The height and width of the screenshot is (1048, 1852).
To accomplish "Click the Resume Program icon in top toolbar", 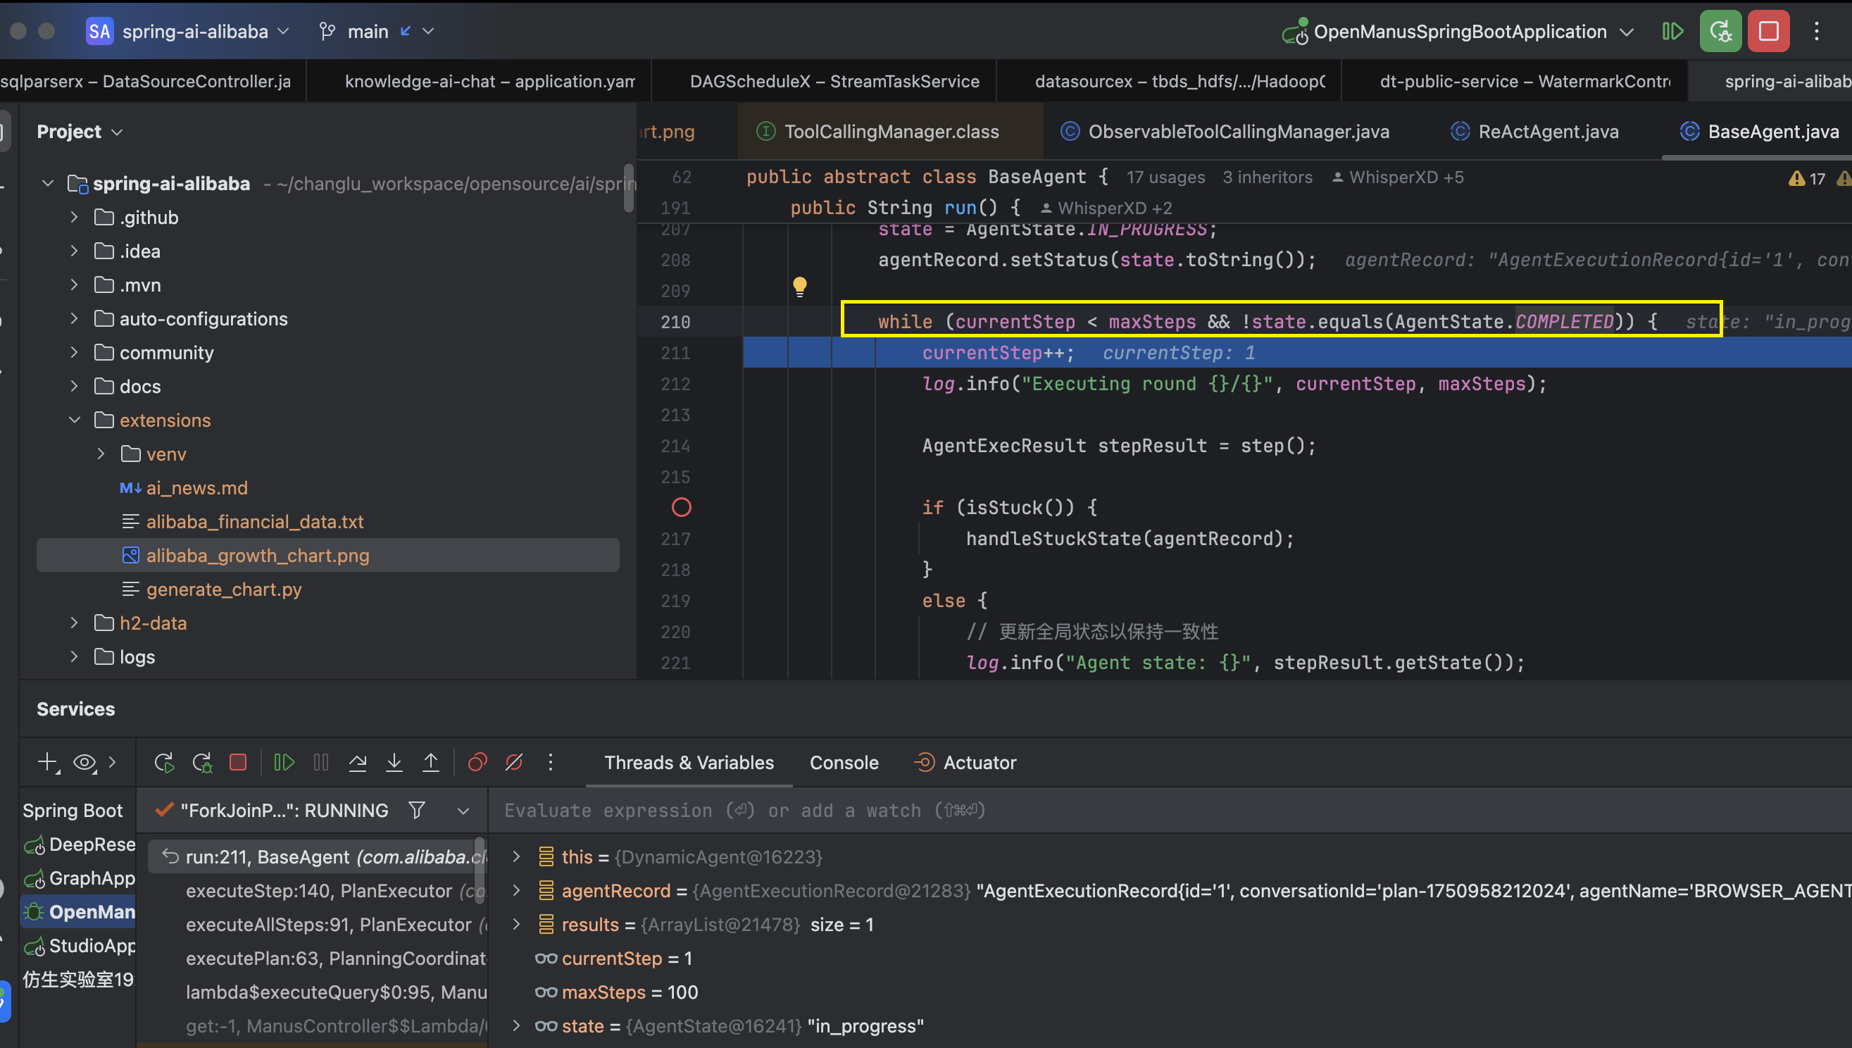I will (1672, 32).
